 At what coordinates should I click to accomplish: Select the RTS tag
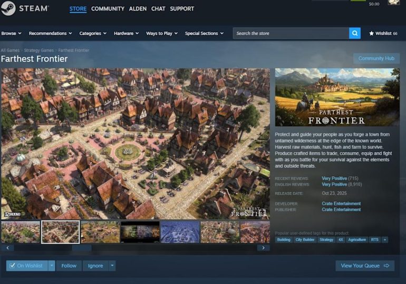(x=374, y=240)
